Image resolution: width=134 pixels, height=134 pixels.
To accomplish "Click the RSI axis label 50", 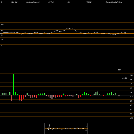I will coord(2,35).
